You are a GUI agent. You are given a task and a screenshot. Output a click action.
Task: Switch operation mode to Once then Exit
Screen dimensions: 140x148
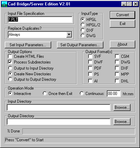click(45, 93)
